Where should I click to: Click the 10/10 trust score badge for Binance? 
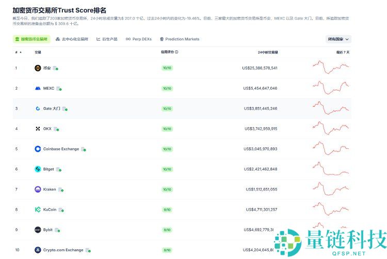[167, 68]
